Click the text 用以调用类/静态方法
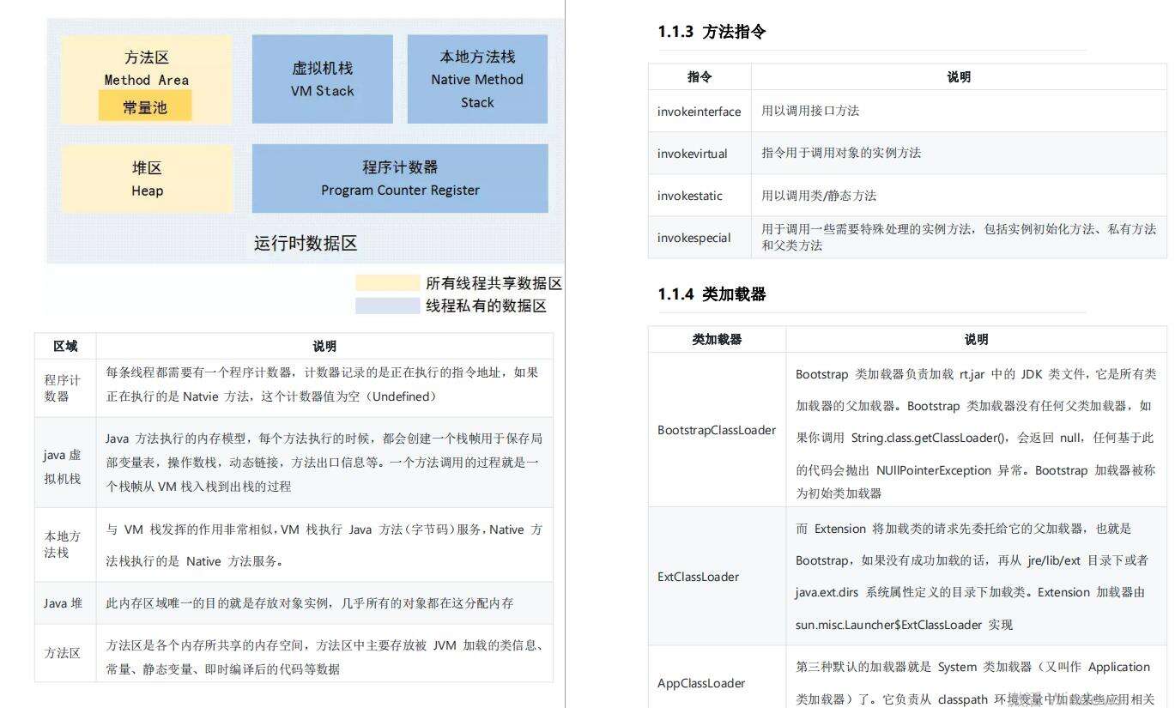1175x708 pixels. pos(818,196)
